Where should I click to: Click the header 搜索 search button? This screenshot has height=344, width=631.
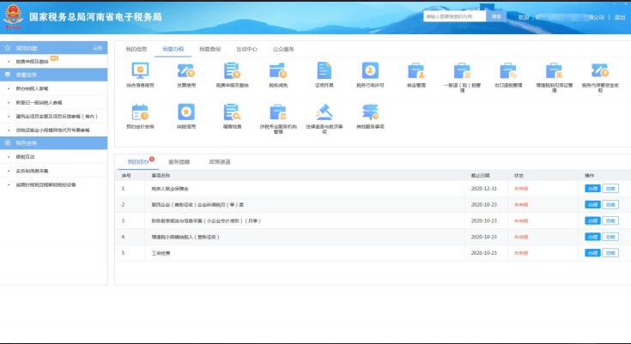[x=496, y=16]
